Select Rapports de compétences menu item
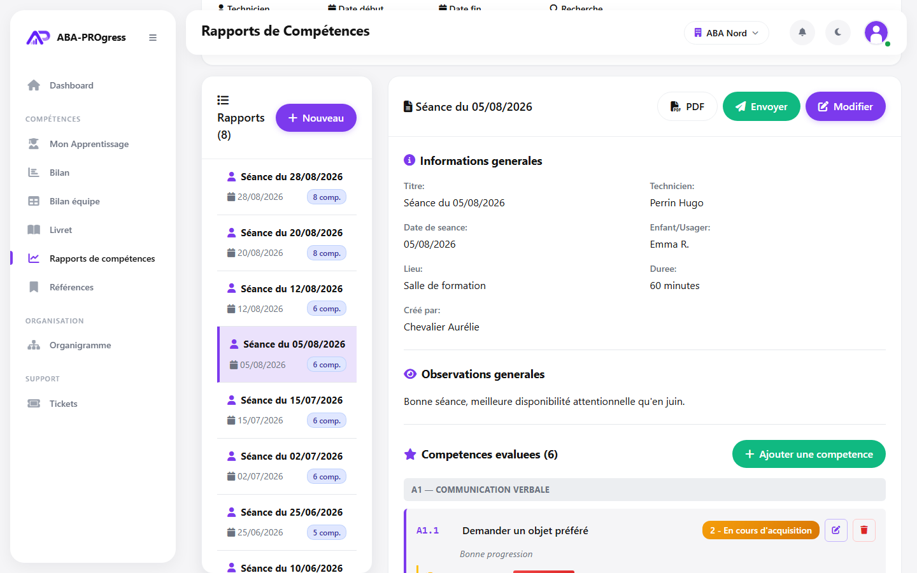The width and height of the screenshot is (917, 573). 93,258
